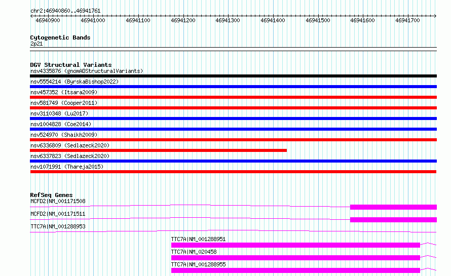
Task: Click the RefSeq Genes track title
Action: pyautogui.click(x=51, y=195)
